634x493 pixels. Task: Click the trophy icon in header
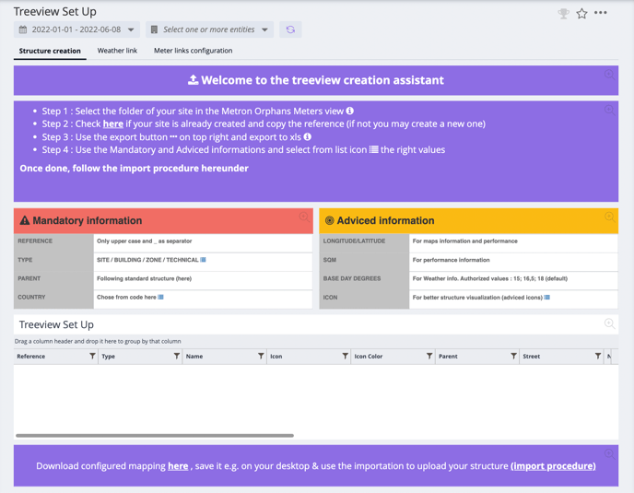click(563, 14)
